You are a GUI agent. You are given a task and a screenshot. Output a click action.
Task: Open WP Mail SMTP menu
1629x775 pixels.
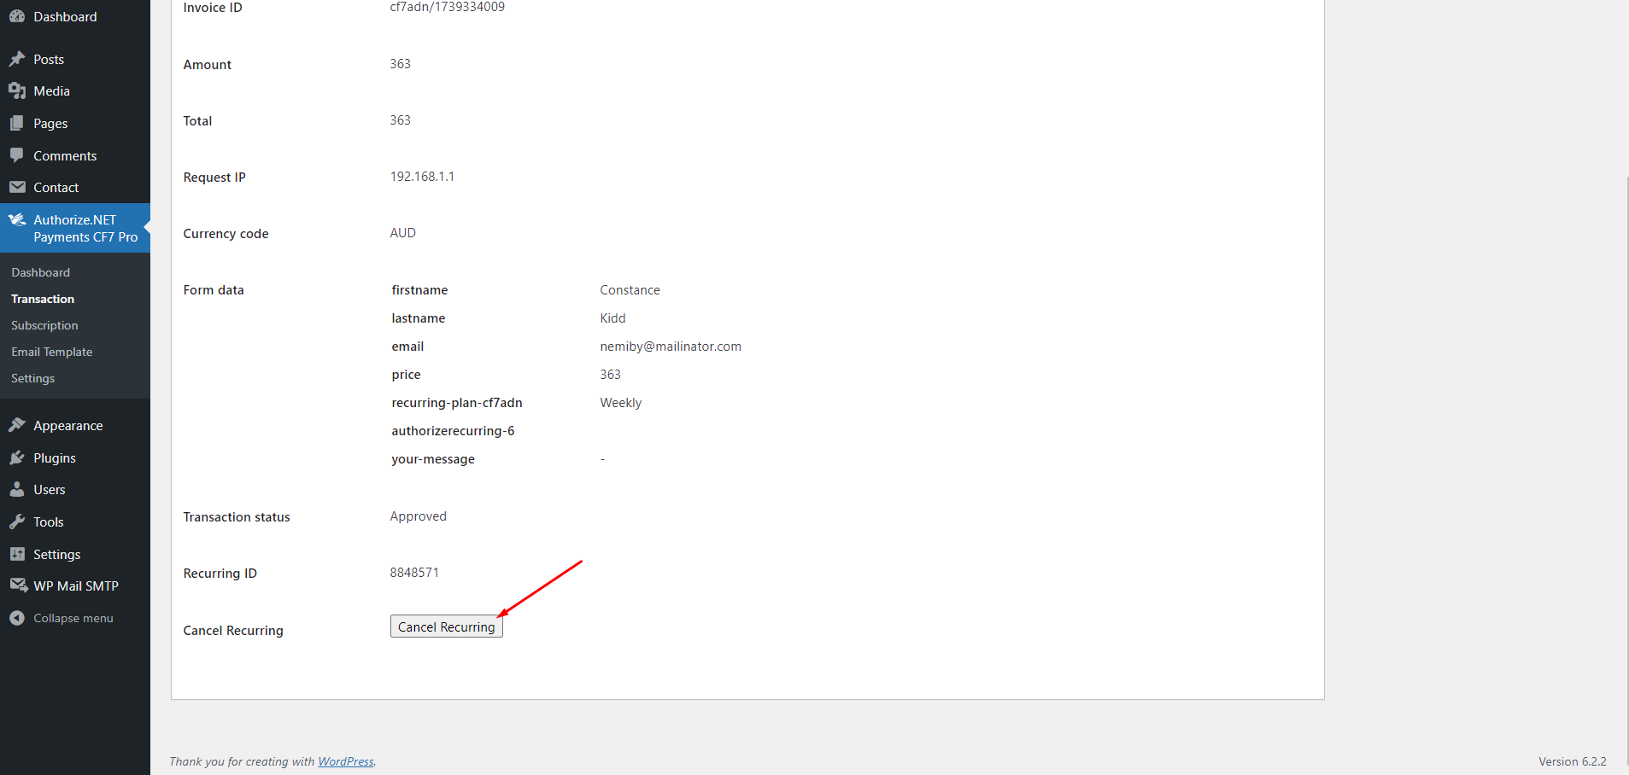[x=75, y=586]
